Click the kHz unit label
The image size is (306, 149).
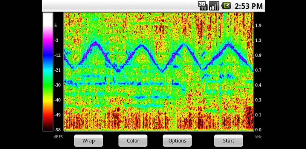(x=258, y=137)
